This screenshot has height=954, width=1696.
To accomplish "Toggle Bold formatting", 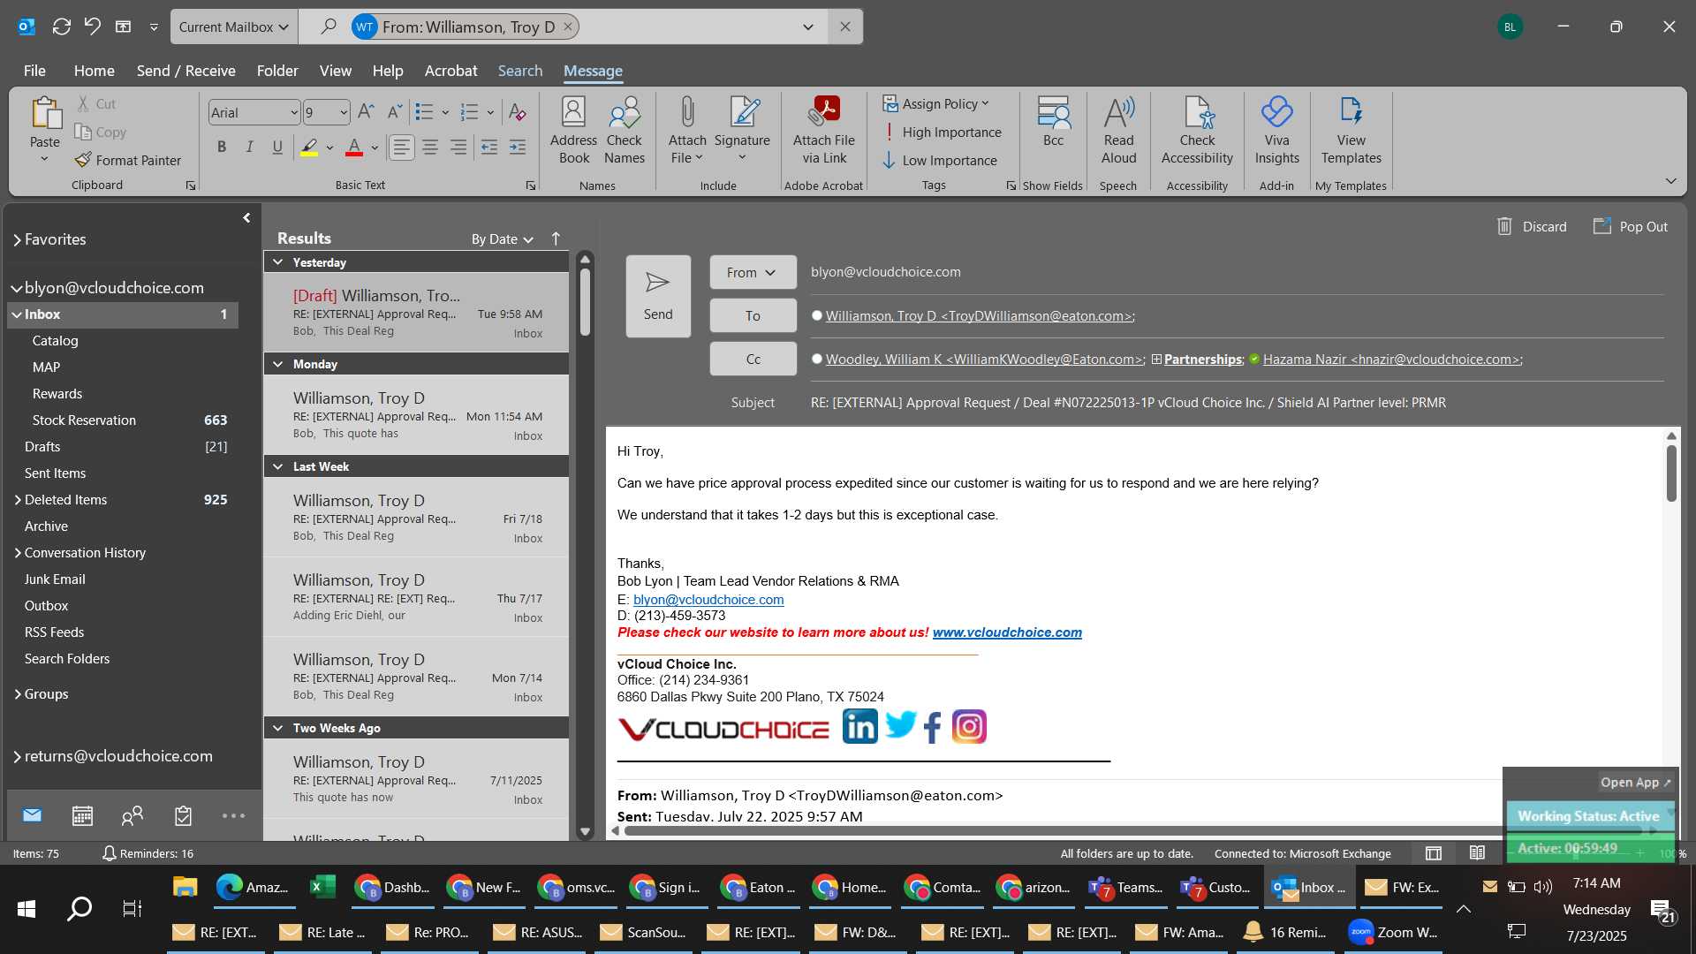I will click(222, 148).
